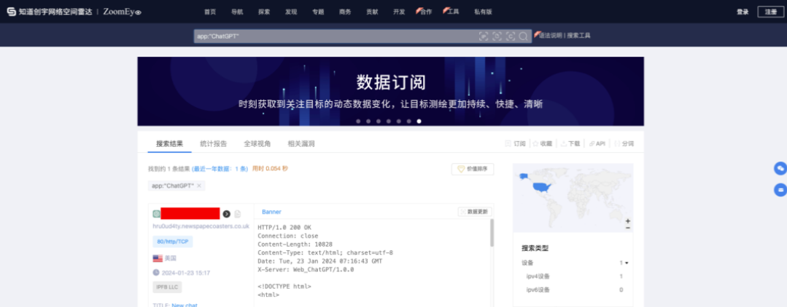Click the ChatGPT favicon on the result
The height and width of the screenshot is (307, 787).
tap(157, 214)
